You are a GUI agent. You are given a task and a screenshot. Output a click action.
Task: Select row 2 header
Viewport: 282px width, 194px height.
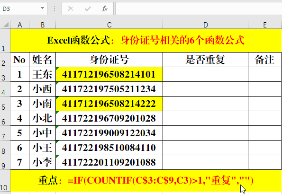pyautogui.click(x=5, y=60)
